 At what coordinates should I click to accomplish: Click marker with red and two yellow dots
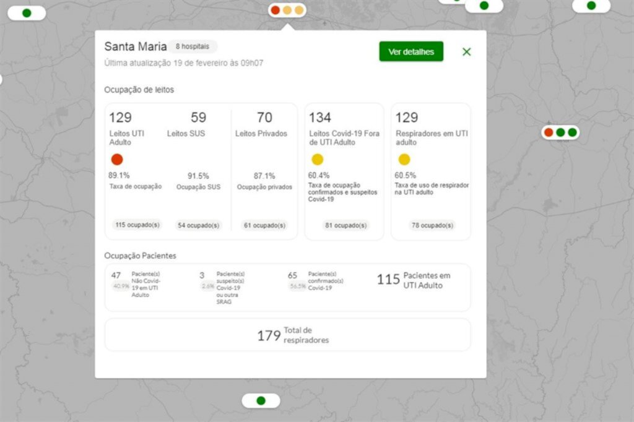coord(287,10)
